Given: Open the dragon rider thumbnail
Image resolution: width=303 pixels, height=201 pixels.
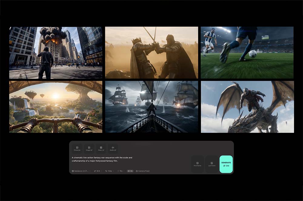Looking at the screenshot, I should [x=247, y=107].
